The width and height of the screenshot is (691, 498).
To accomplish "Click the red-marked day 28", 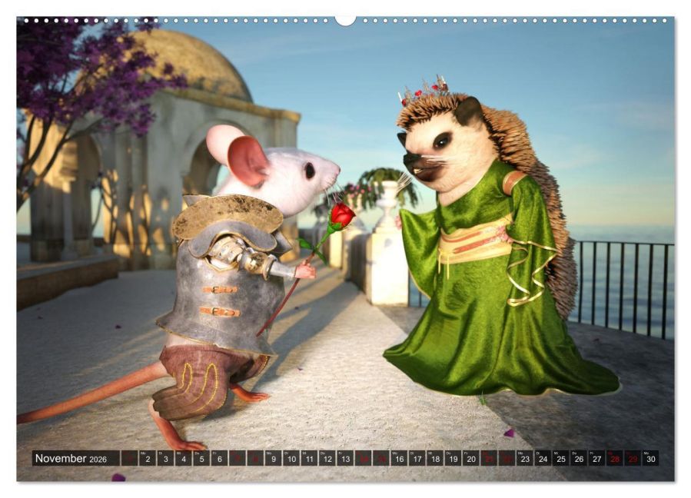I will [614, 459].
